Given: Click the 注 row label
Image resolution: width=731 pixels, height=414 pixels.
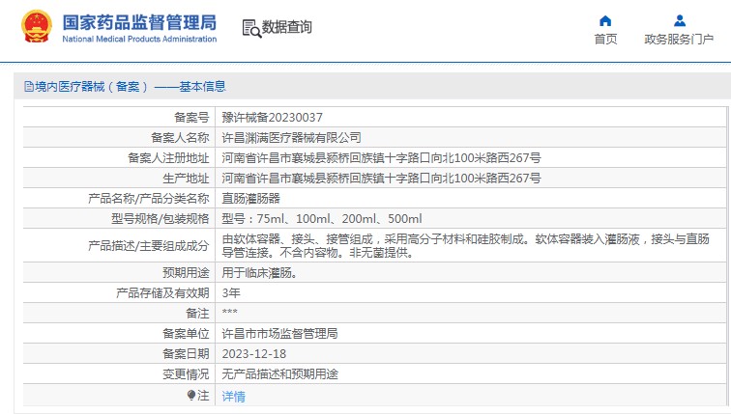Looking at the screenshot, I should pyautogui.click(x=203, y=396).
